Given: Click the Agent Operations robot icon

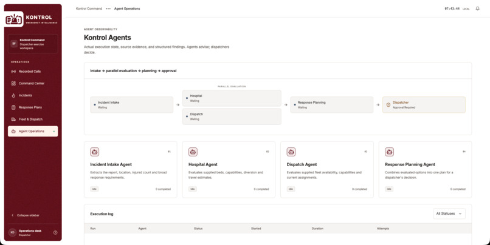Looking at the screenshot, I should coord(13,131).
